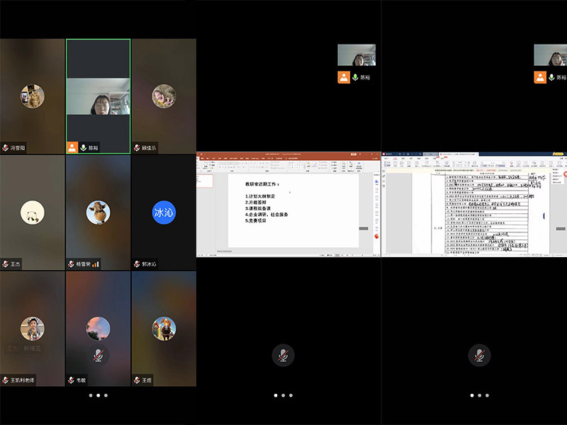Open the child photo avatar of 王凯利教师
567x425 pixels.
(33, 329)
